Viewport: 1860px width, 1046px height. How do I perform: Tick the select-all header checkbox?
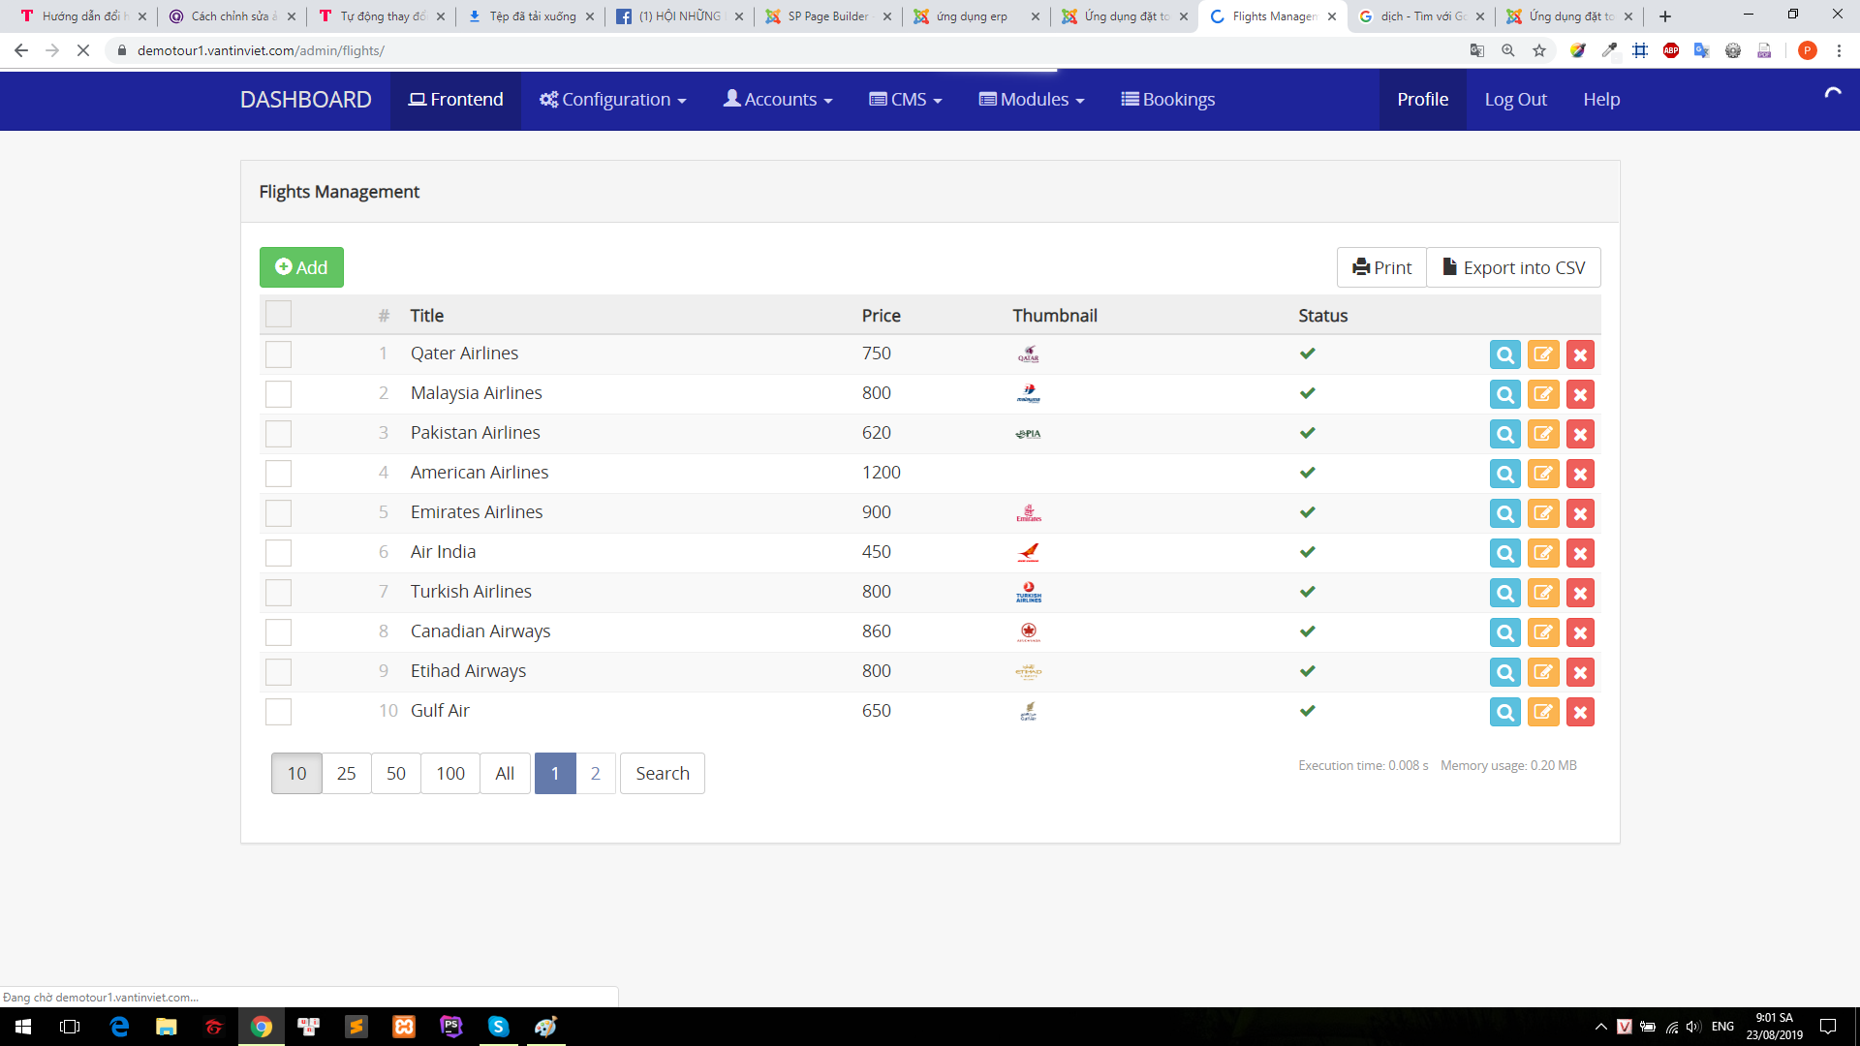tap(278, 314)
